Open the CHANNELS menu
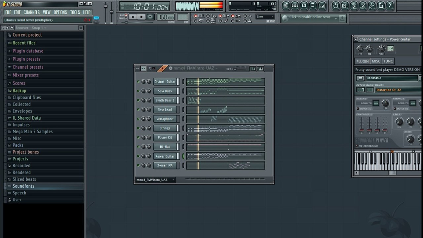The image size is (423, 238). click(32, 12)
